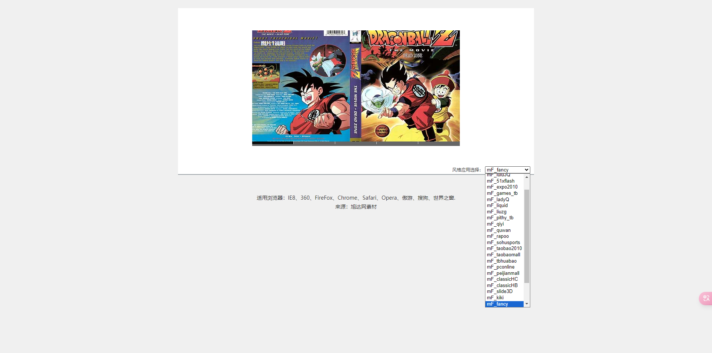712x353 pixels.
Task: Pick the mF_pithy_tb style
Action: coord(504,218)
